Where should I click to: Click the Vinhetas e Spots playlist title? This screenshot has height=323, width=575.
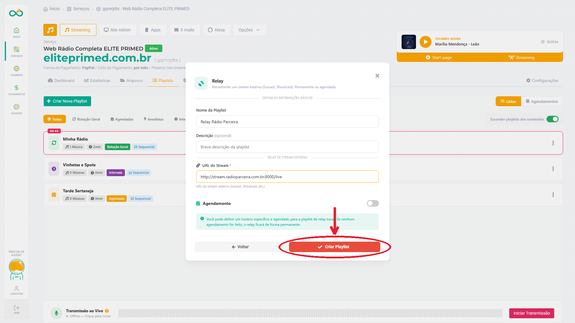click(79, 165)
